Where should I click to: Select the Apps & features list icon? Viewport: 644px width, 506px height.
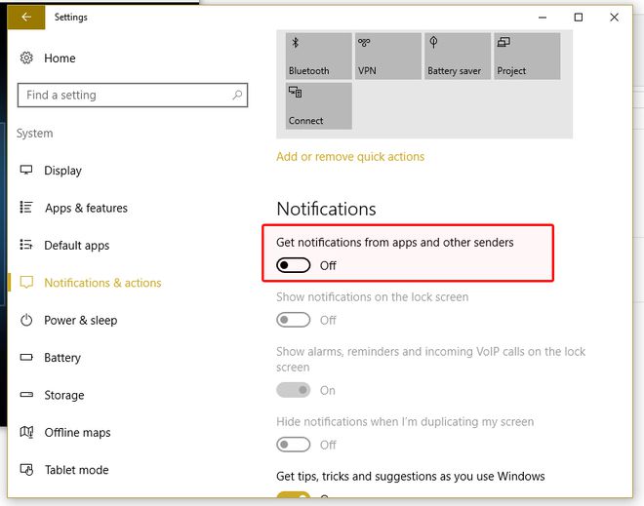pos(26,208)
